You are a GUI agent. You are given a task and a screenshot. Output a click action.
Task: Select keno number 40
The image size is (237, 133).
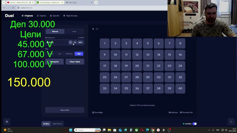point(180,88)
